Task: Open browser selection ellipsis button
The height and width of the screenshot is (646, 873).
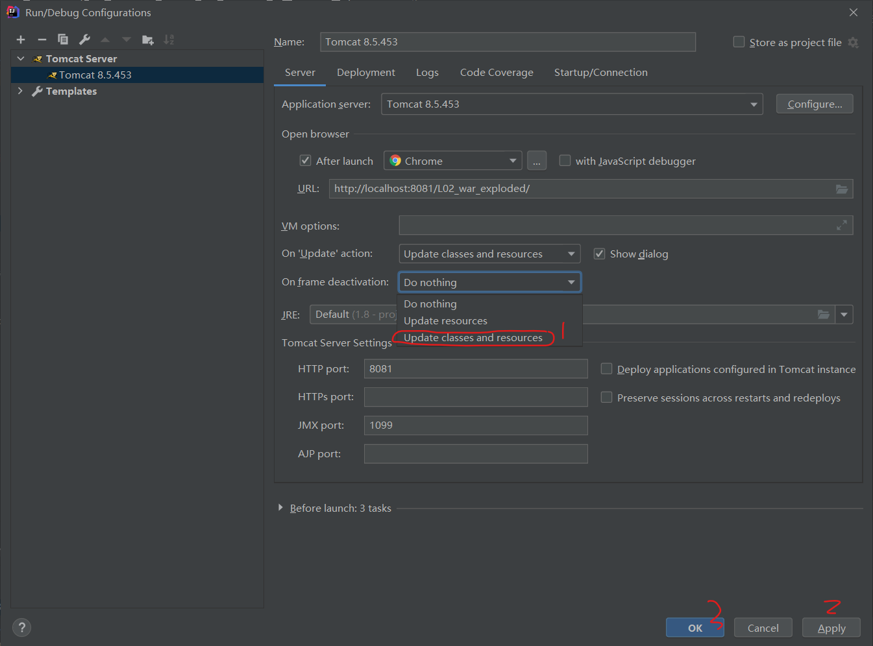Action: coord(537,161)
